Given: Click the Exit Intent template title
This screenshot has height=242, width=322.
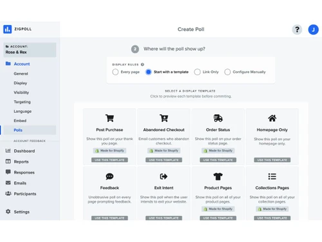Looking at the screenshot, I should [164, 188].
